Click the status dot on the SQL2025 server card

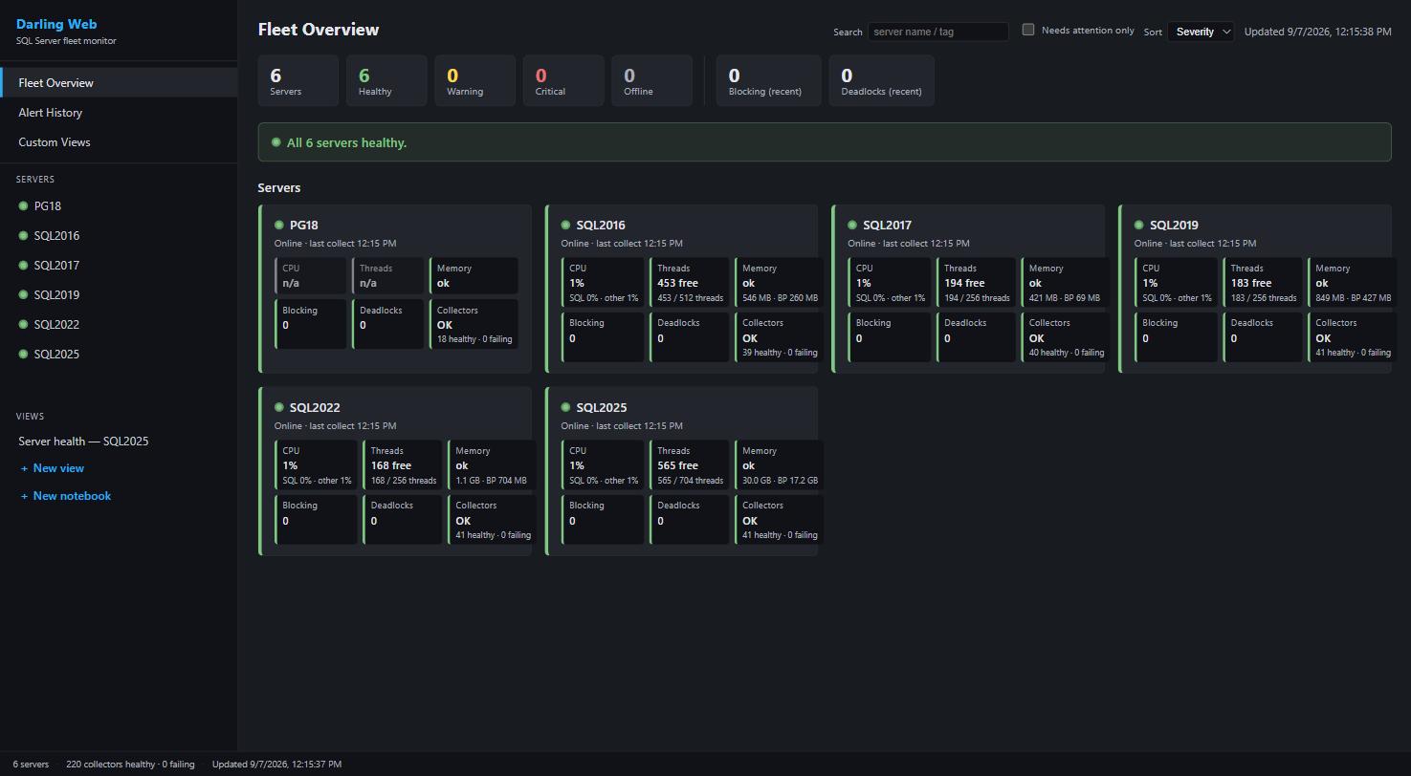coord(565,407)
